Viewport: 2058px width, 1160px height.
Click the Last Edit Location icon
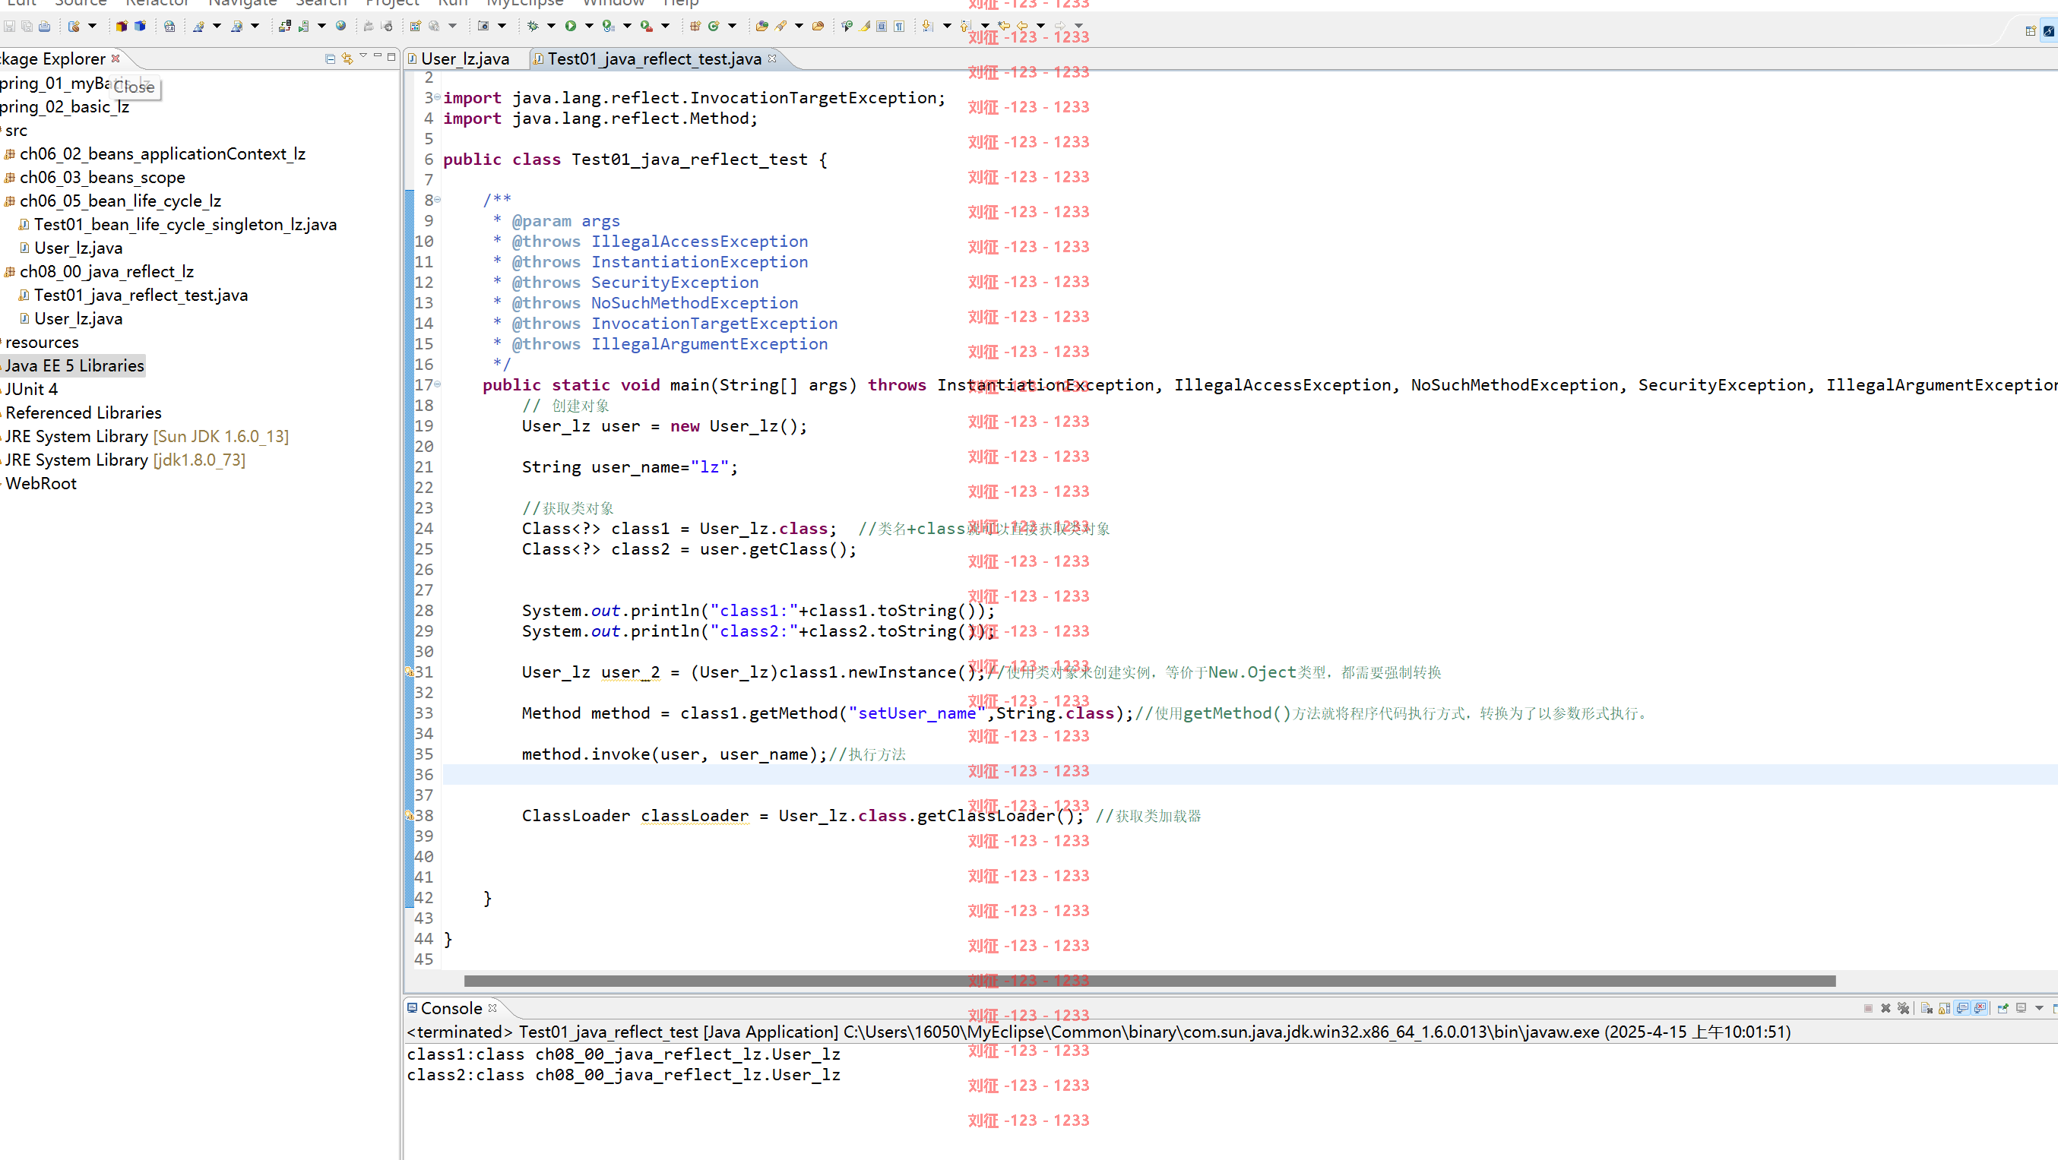pos(1003,27)
